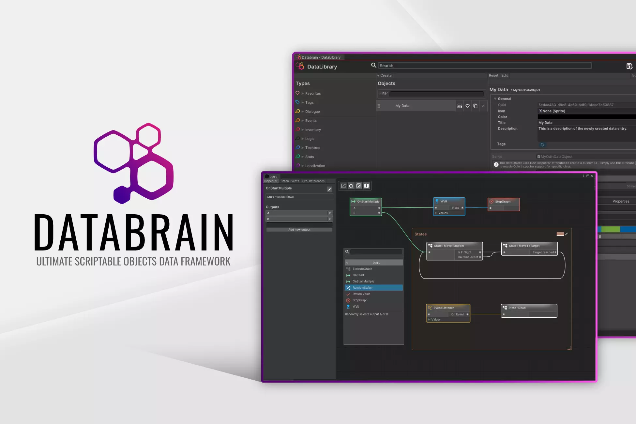
Task: Open the Exp. References tab
Action: point(313,181)
